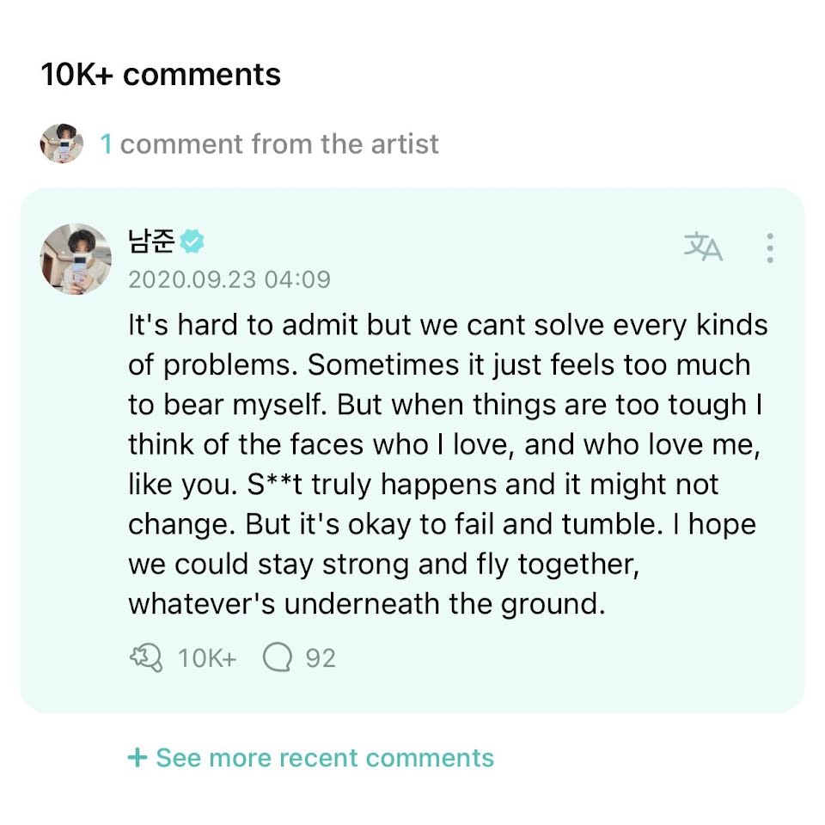Click the verified badge next to 남준
The width and height of the screenshot is (825, 825).
pyautogui.click(x=192, y=242)
